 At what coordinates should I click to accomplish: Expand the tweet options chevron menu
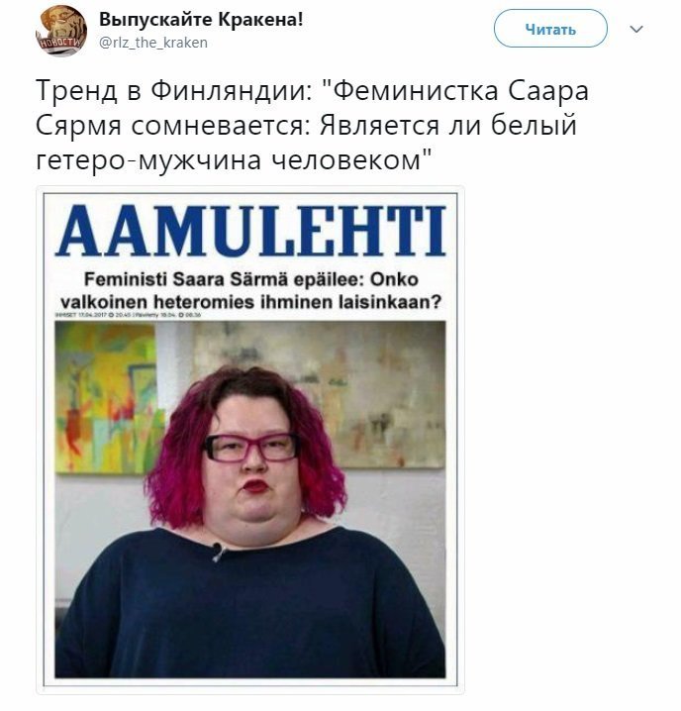click(637, 30)
